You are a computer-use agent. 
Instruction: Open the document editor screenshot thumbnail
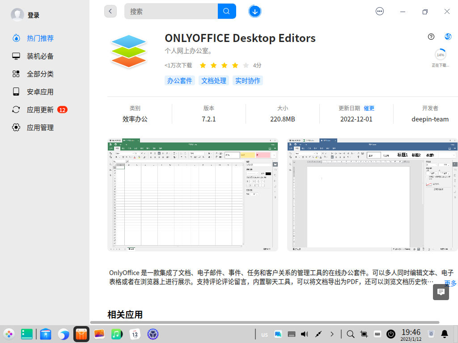pos(373,195)
